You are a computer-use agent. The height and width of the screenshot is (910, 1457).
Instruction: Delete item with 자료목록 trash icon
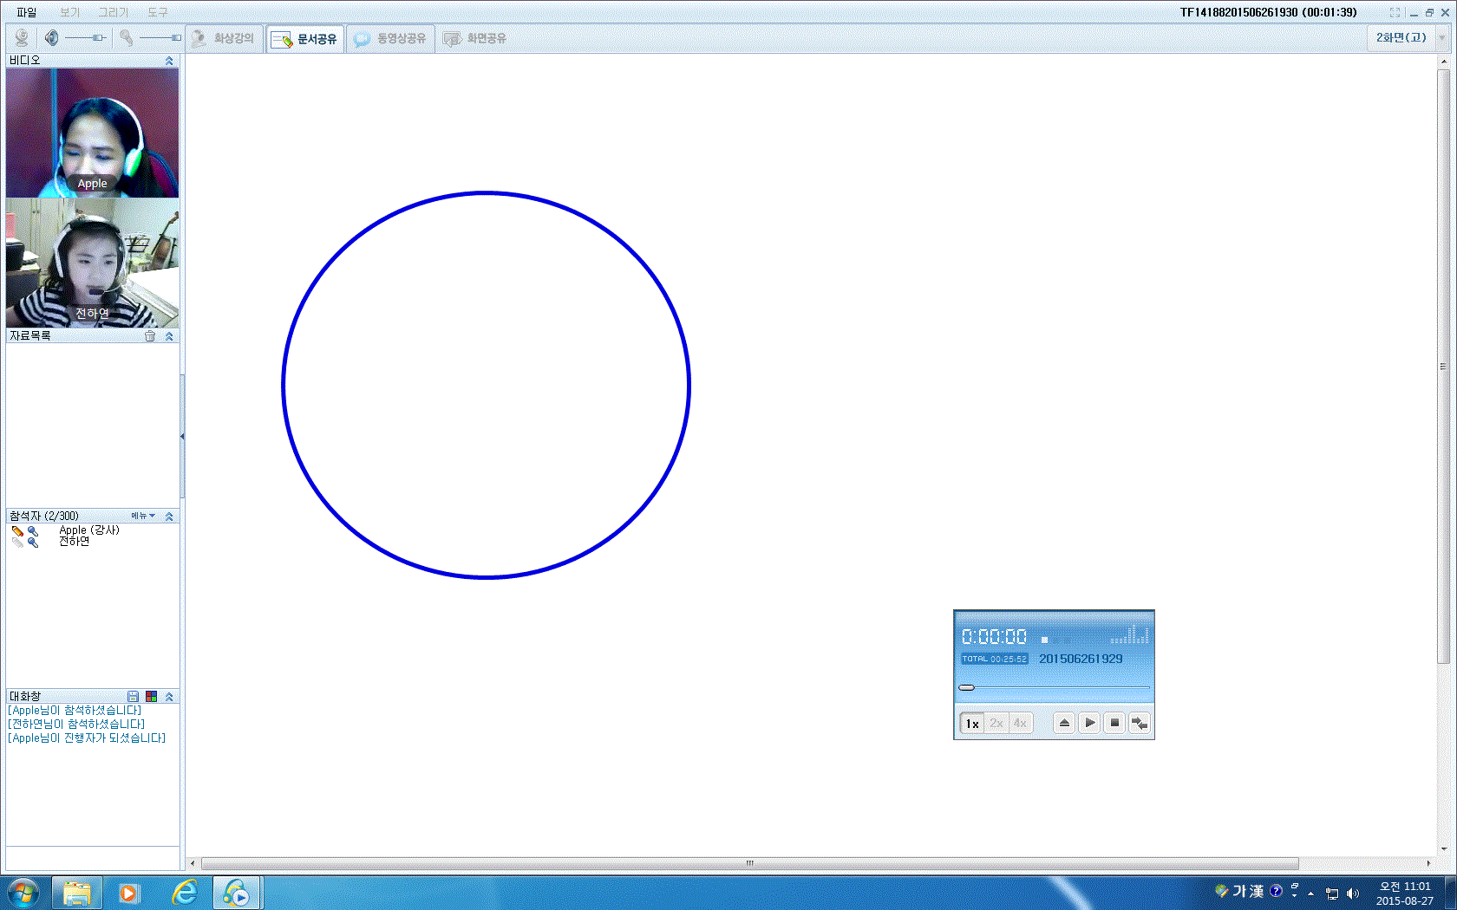click(x=150, y=336)
